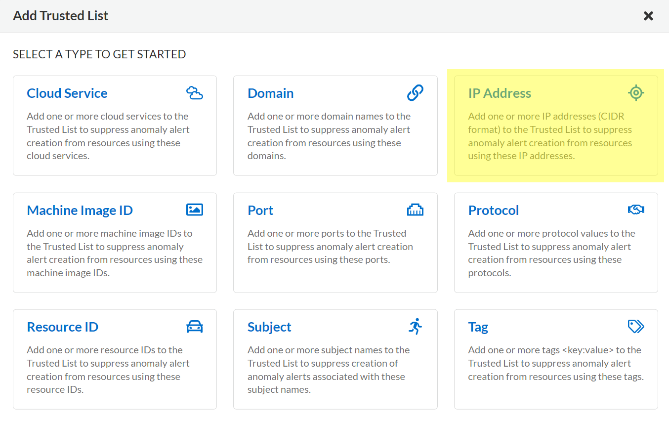Select the Subject heading
Screen dimensions: 669x421
(269, 327)
